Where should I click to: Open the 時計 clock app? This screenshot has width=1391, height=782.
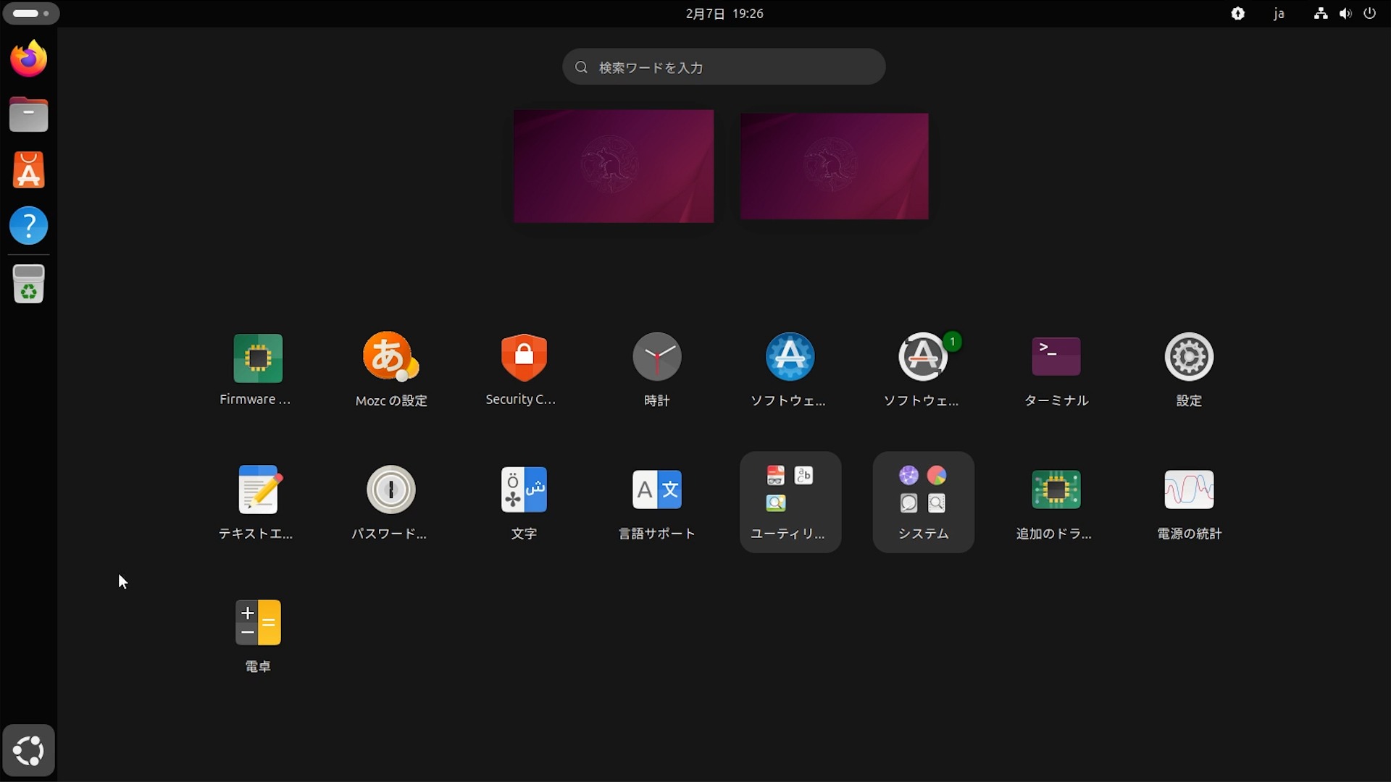pos(656,358)
